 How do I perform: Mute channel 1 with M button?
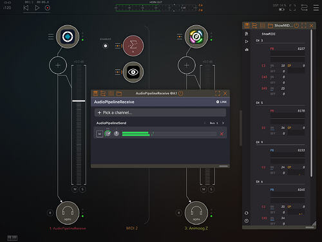pos(75,189)
